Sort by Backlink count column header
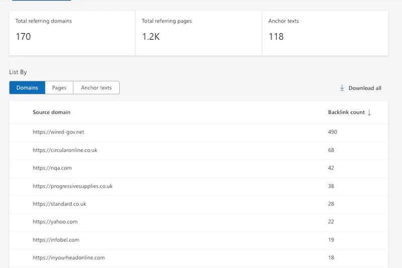Viewport: 402px width, 268px height. (x=346, y=112)
